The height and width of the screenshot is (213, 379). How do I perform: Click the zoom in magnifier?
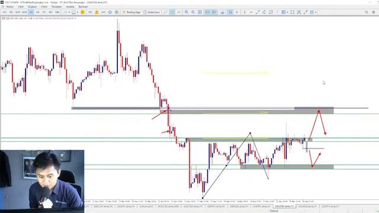[x=187, y=12]
